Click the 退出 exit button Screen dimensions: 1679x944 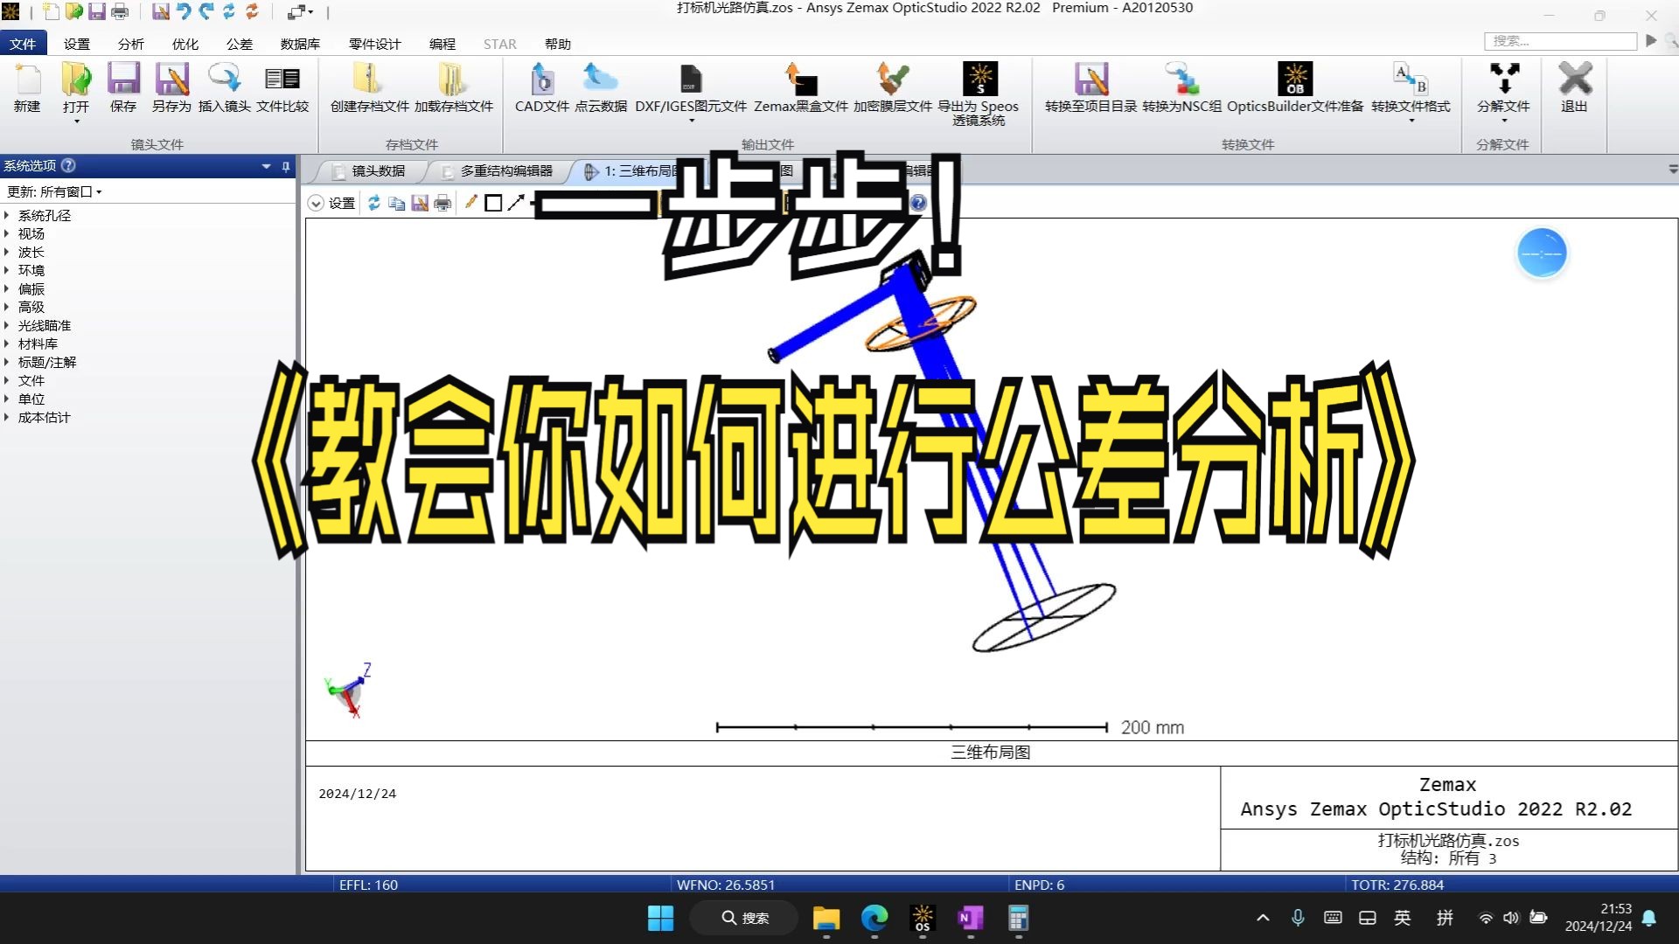pos(1574,87)
